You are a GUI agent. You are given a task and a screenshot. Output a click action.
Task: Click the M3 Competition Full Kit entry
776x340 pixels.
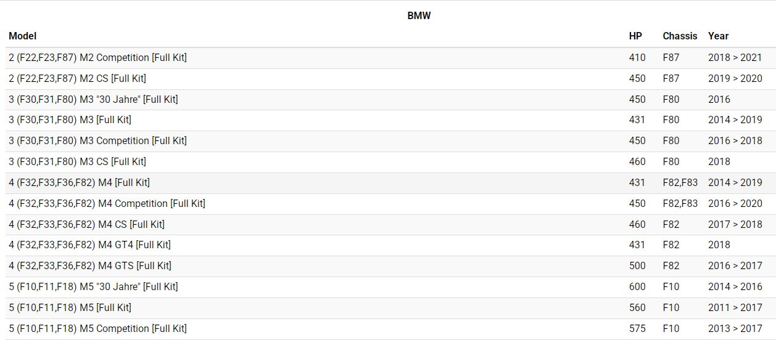97,141
